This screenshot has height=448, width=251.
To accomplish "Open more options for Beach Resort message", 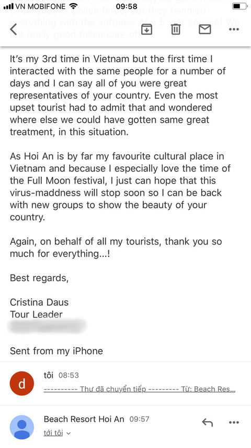I will click(234, 422).
